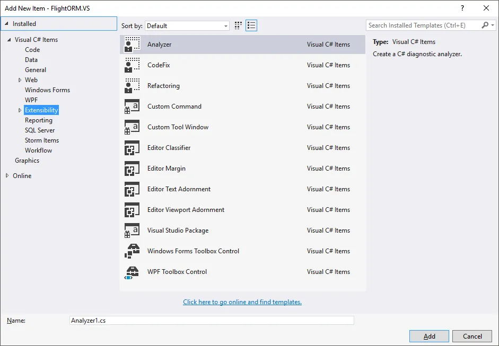The image size is (499, 346).
Task: Focus the Search Installed Templates box
Action: (x=424, y=25)
